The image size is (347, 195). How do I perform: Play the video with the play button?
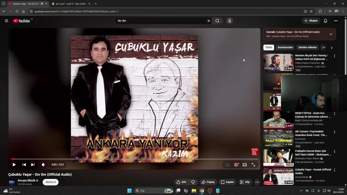14,165
